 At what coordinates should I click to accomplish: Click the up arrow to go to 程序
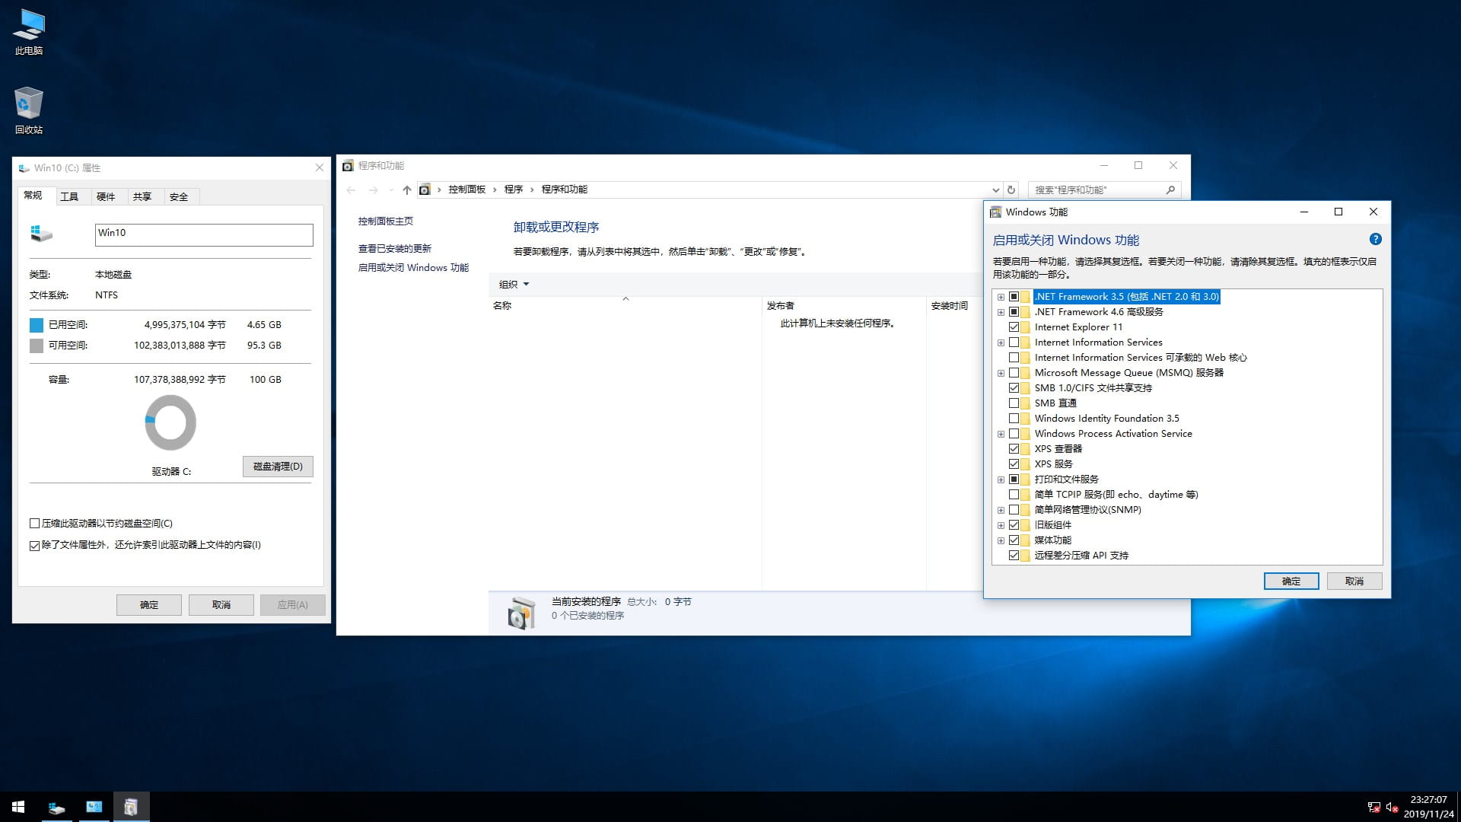407,190
